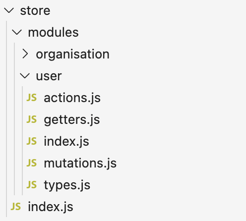Click the JS icon beside getters.js
The height and width of the screenshot is (221, 246).
pyautogui.click(x=32, y=119)
